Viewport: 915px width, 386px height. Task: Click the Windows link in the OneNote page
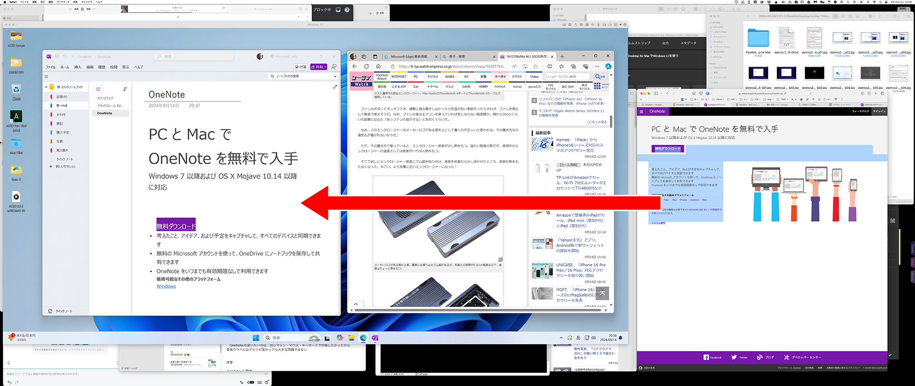tap(166, 286)
